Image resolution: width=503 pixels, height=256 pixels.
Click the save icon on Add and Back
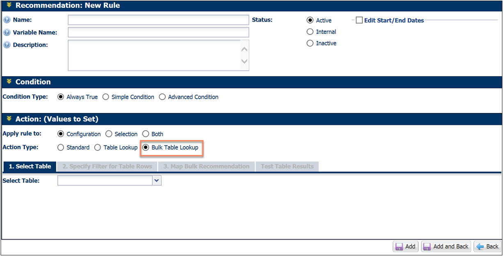(x=427, y=246)
